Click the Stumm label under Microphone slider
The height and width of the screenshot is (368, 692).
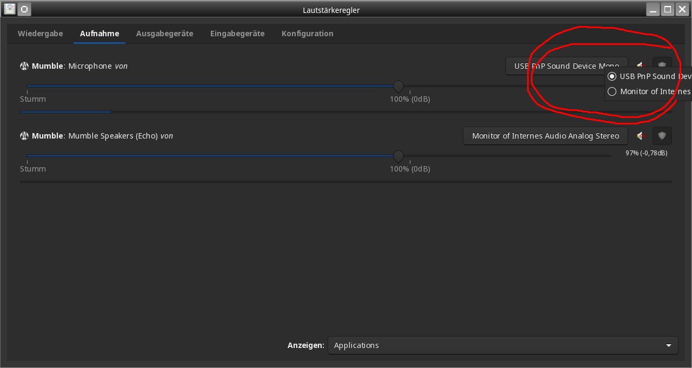[x=33, y=99]
